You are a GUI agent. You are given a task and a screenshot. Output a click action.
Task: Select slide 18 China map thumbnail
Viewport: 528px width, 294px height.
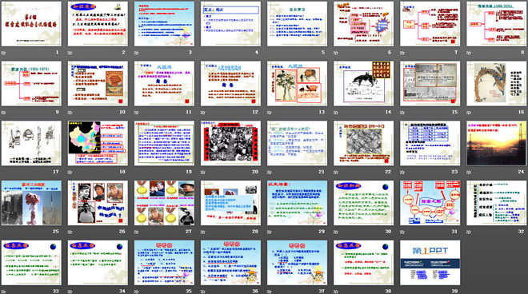click(98, 143)
